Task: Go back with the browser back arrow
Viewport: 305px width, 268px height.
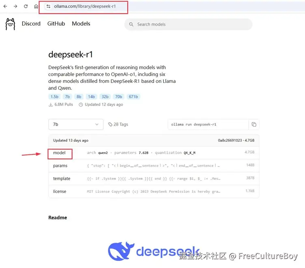Action: coord(5,6)
